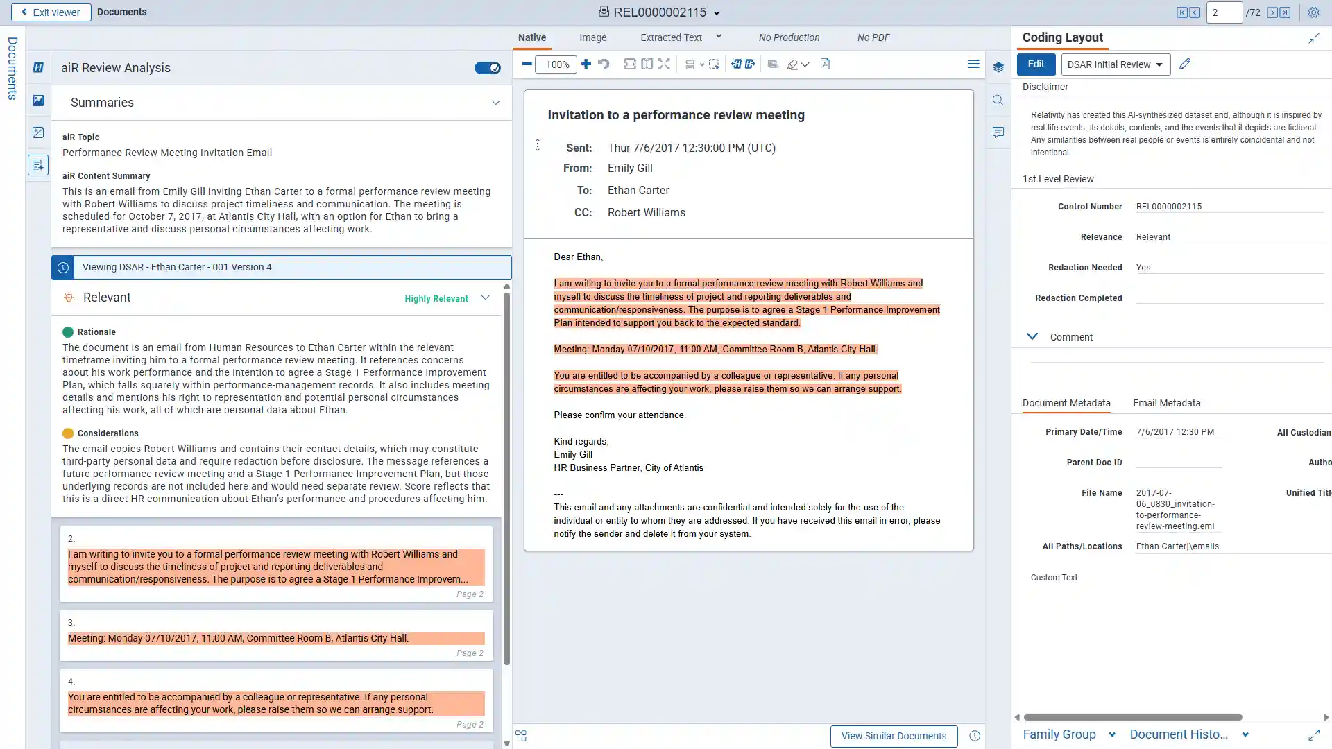Click the document number input field
1332x749 pixels.
[x=1224, y=12]
